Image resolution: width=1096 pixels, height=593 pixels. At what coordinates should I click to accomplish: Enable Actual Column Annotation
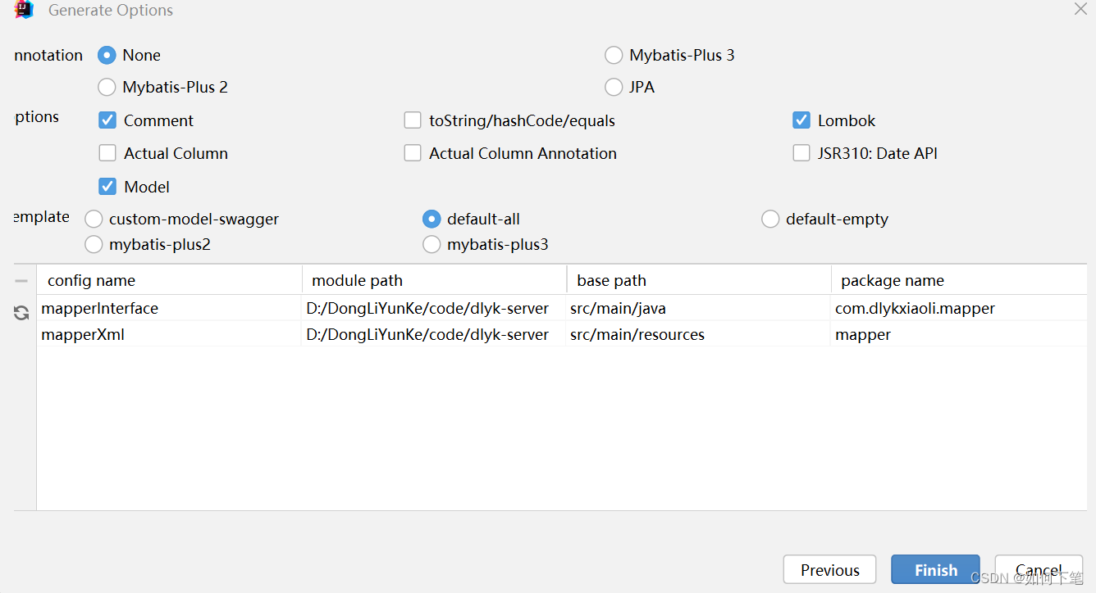point(413,152)
